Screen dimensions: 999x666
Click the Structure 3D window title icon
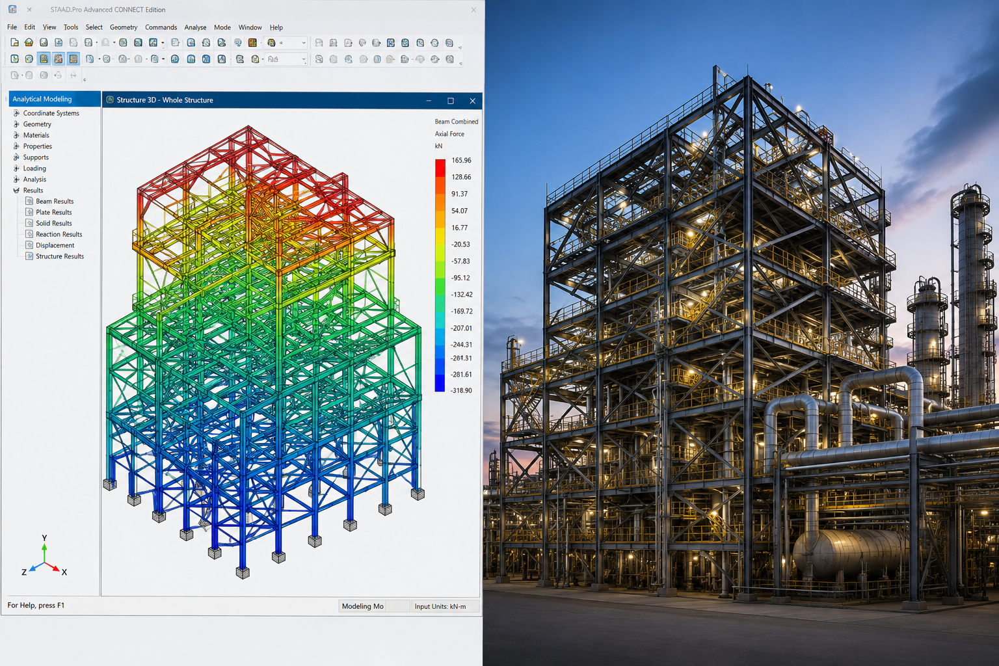pyautogui.click(x=110, y=100)
